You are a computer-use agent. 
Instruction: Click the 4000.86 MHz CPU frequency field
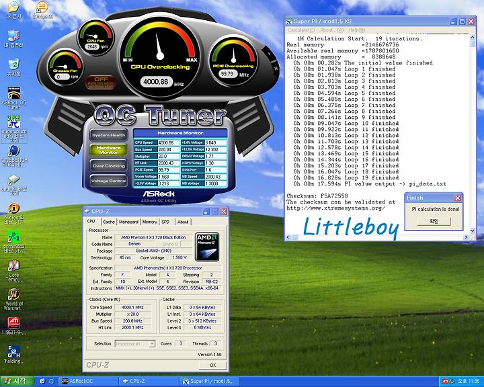(x=156, y=82)
